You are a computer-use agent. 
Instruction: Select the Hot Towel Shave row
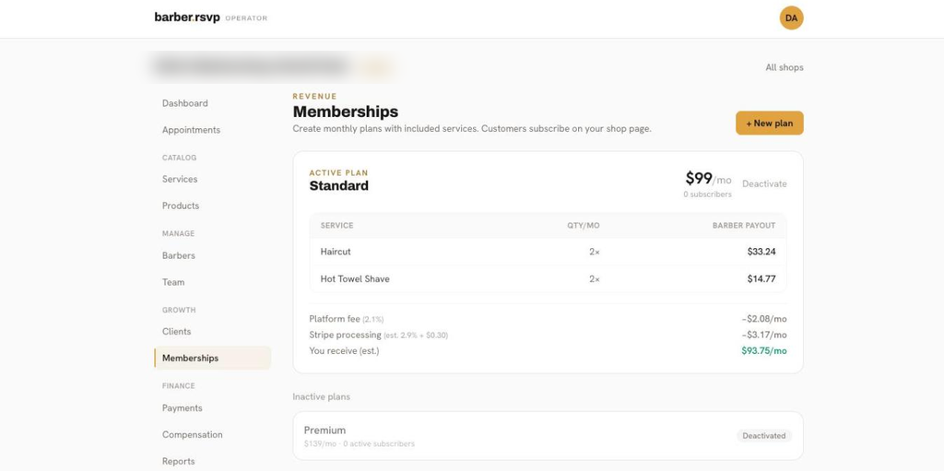click(x=548, y=279)
